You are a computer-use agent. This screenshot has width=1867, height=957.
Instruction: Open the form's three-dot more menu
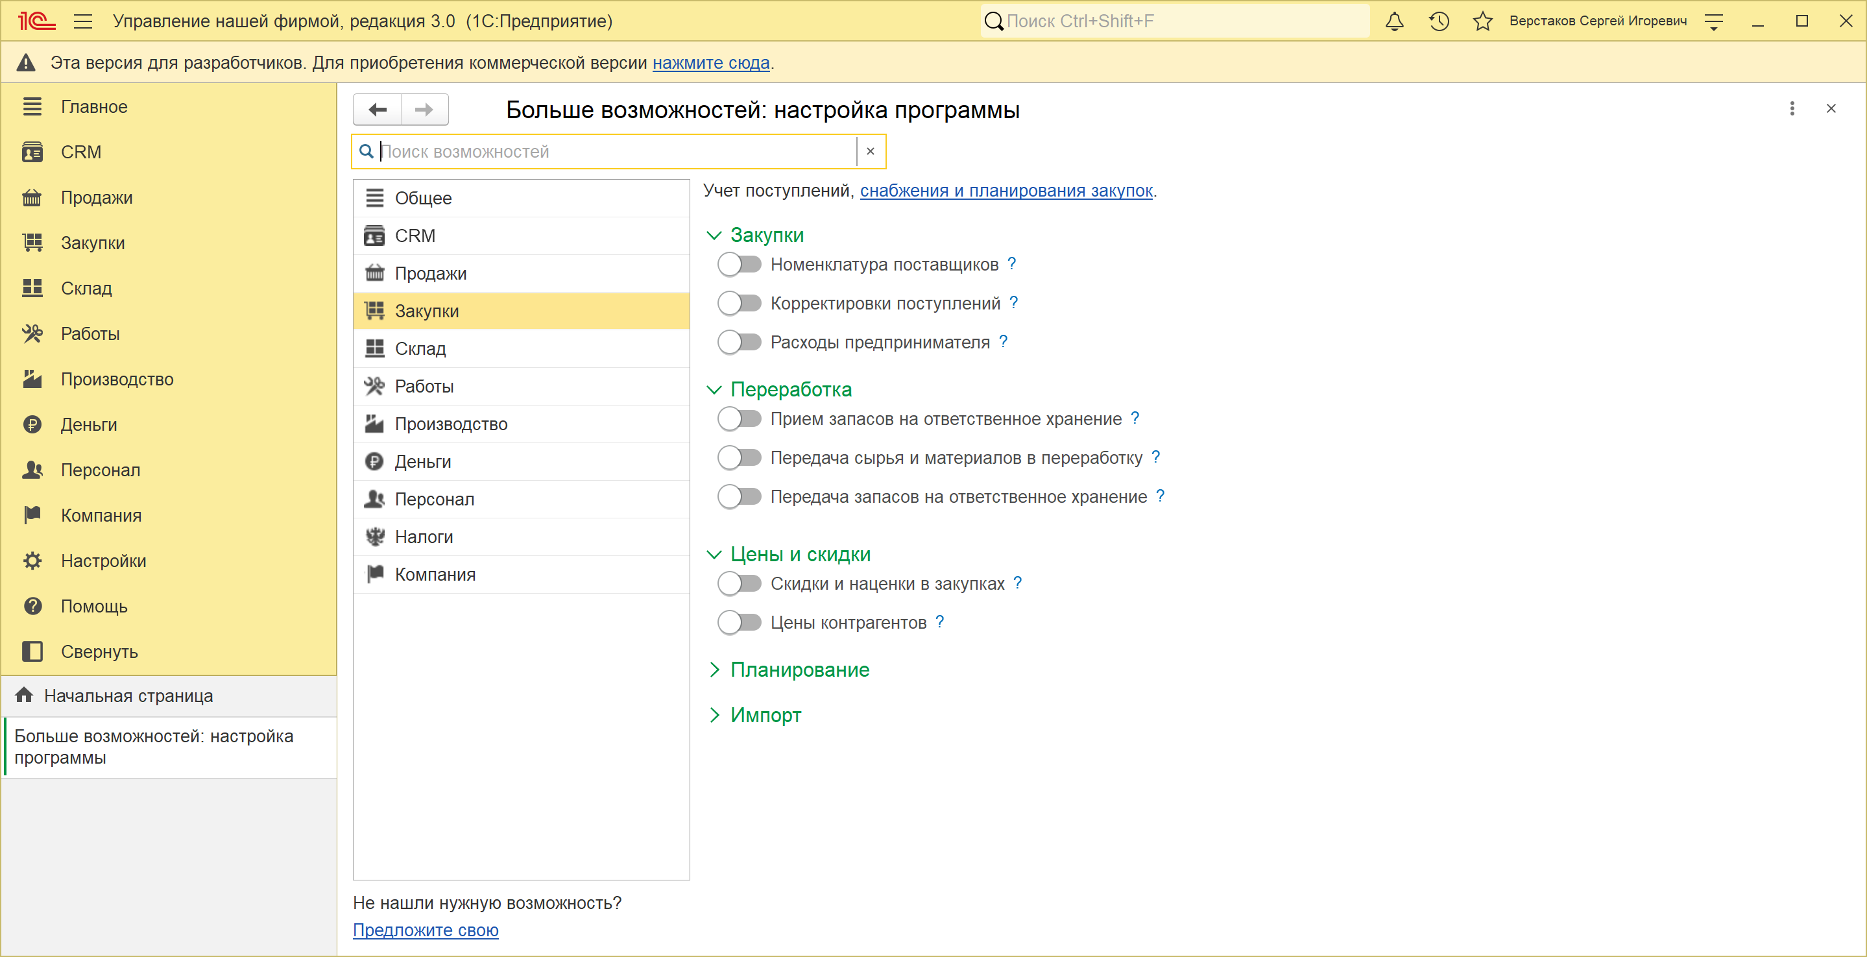click(x=1792, y=109)
